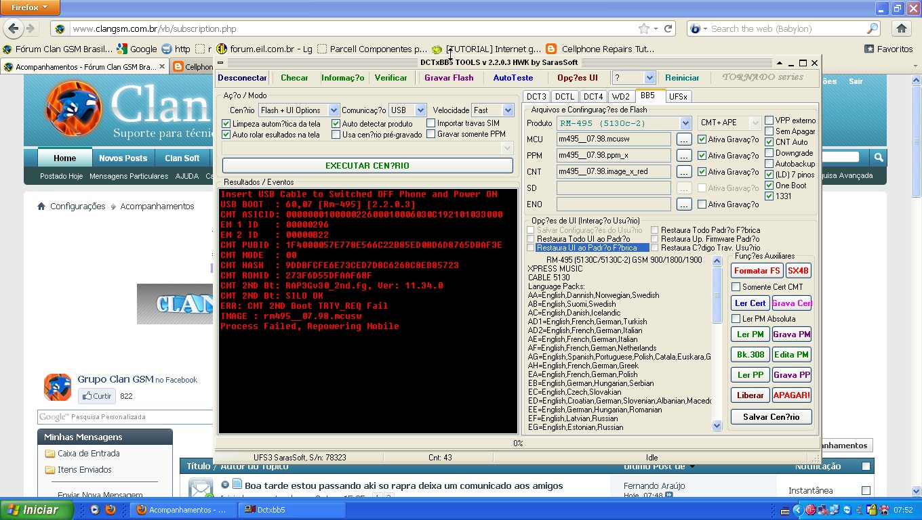
Task: Open the CMT+APE dropdown
Action: (755, 123)
